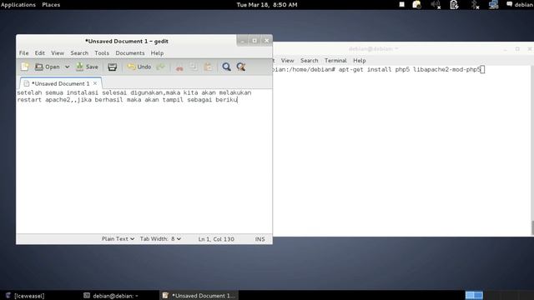Image resolution: width=534 pixels, height=300 pixels.
Task: Open Find and Replace icon
Action: (241, 67)
